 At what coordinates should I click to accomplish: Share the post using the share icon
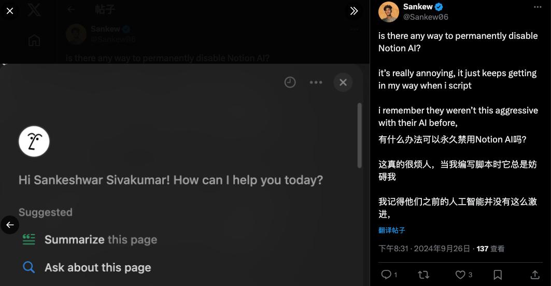pos(535,275)
